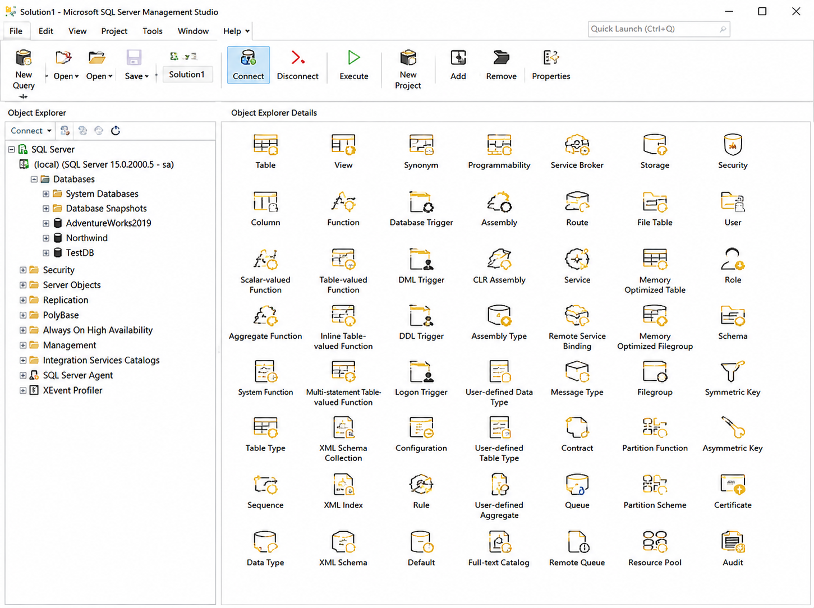
Task: Run the query with Execute
Action: click(x=354, y=65)
